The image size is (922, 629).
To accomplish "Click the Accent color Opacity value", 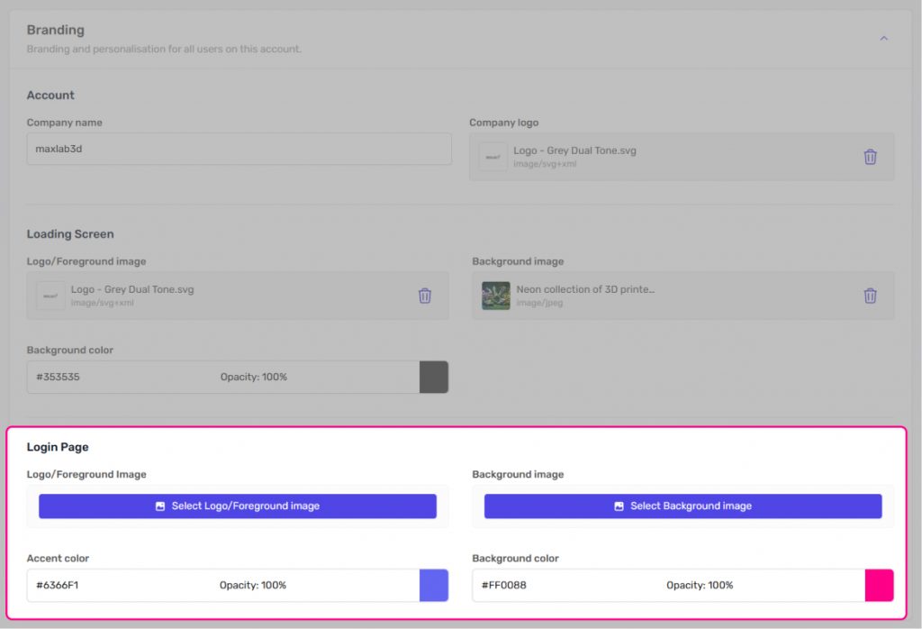I will [x=253, y=586].
